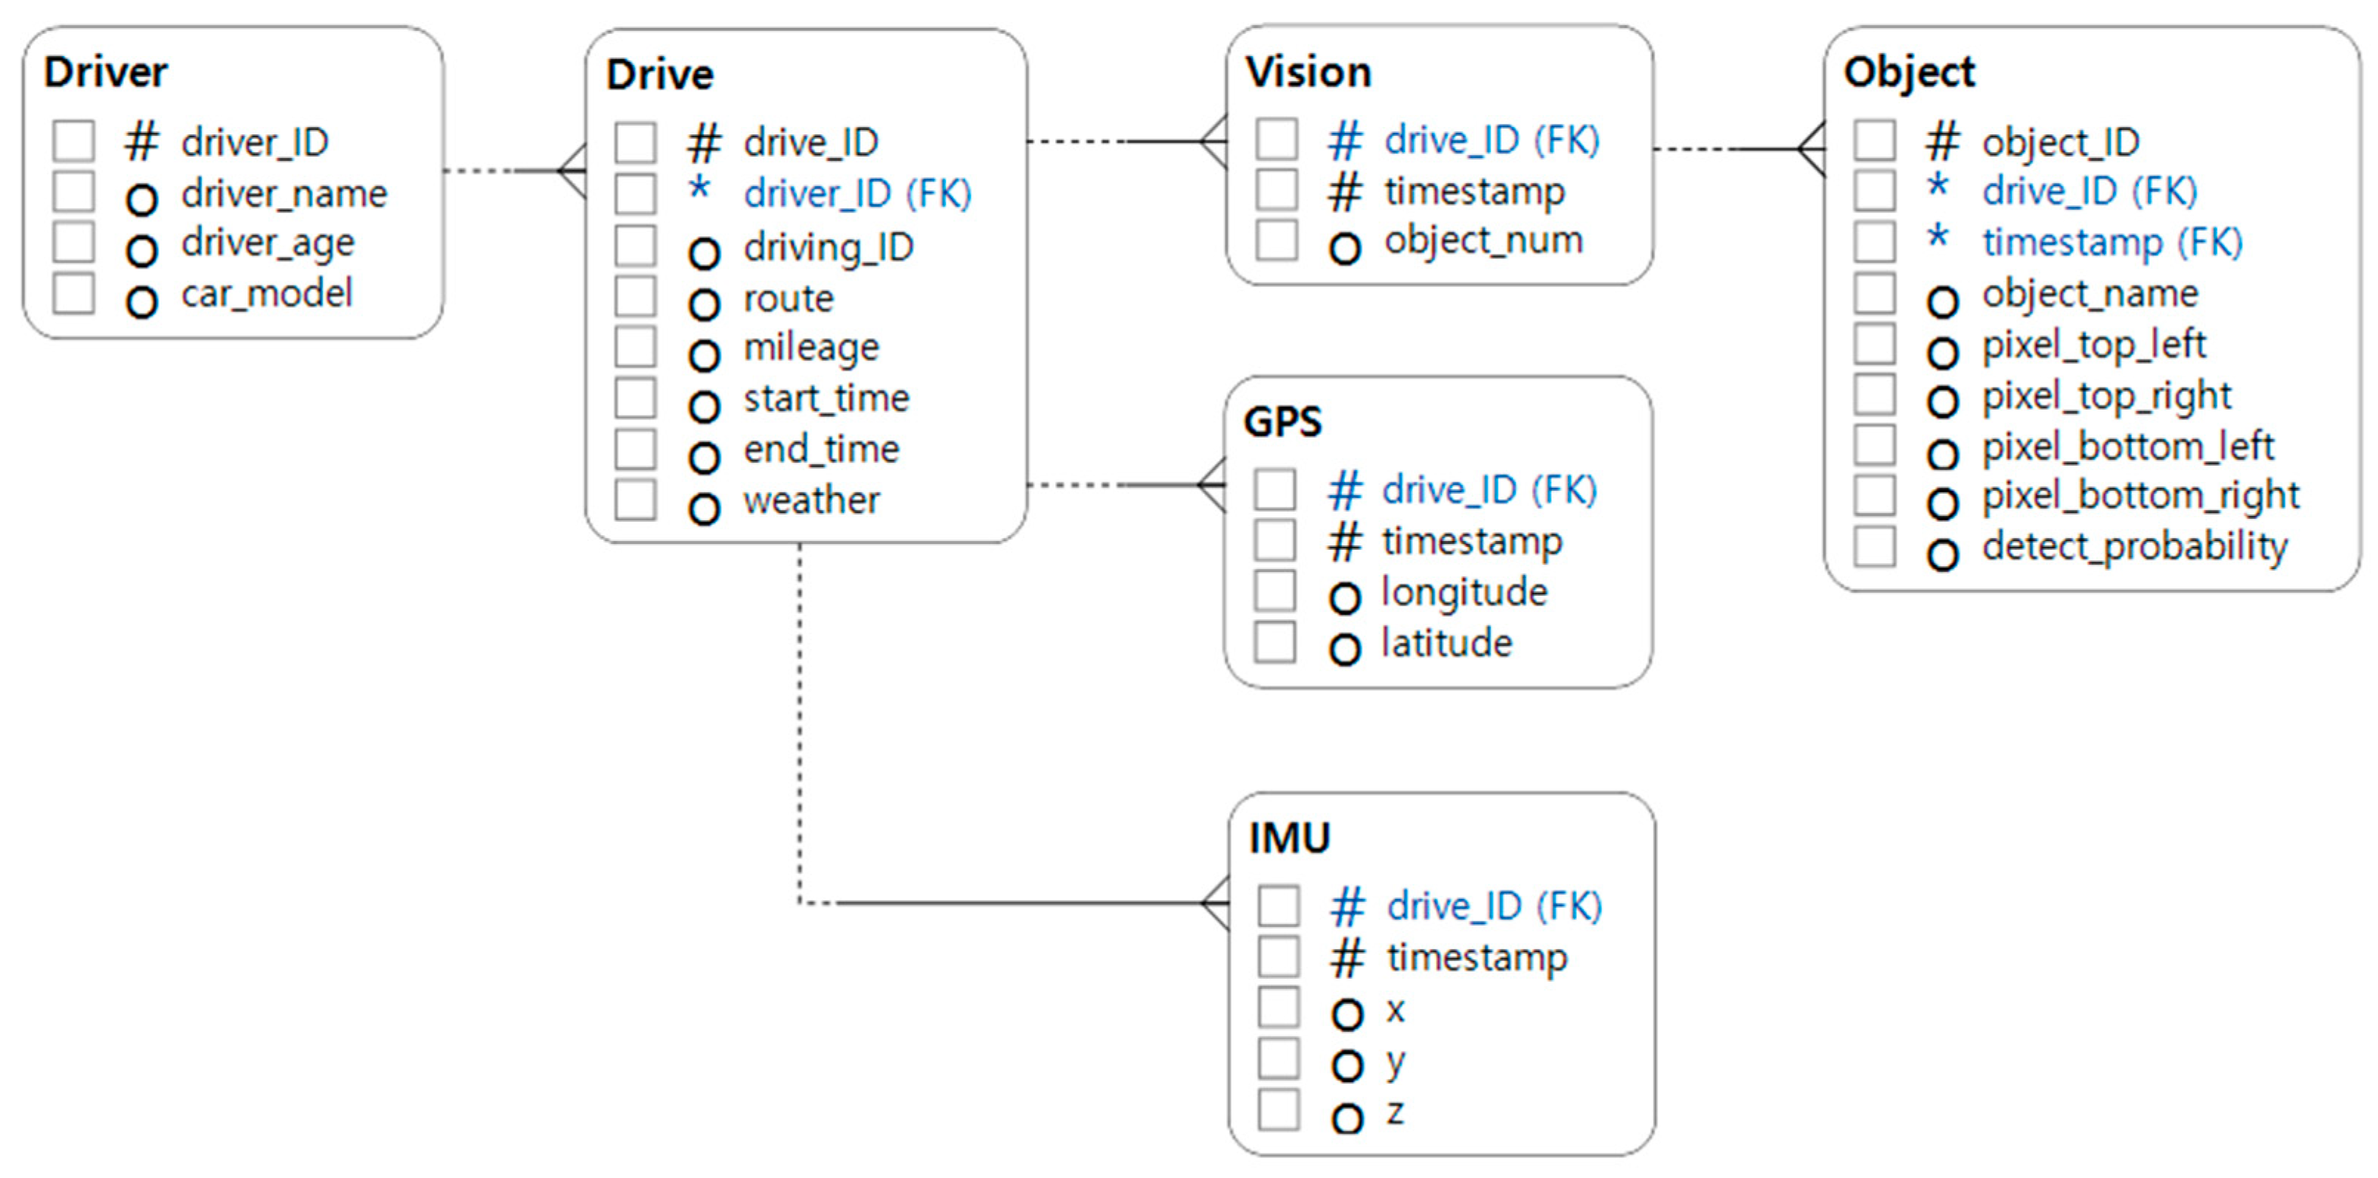Tick the checkbox beside mileage
The image size is (2378, 1178).
point(635,347)
